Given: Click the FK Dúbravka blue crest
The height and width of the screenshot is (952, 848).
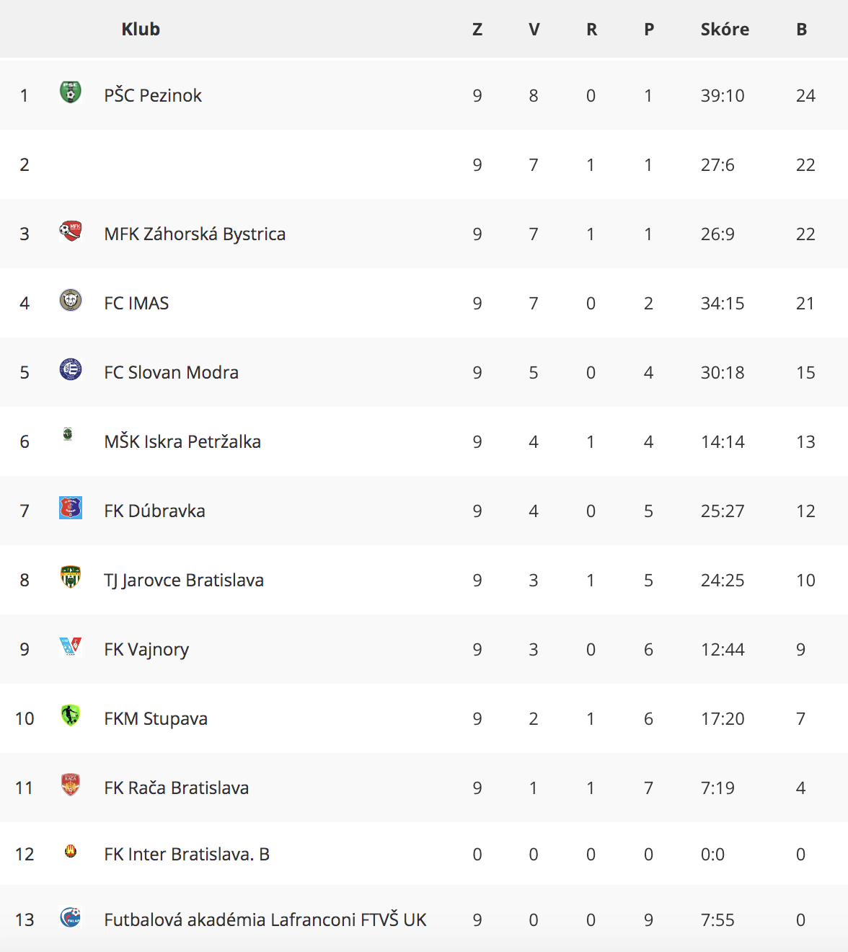Looking at the screenshot, I should point(71,508).
